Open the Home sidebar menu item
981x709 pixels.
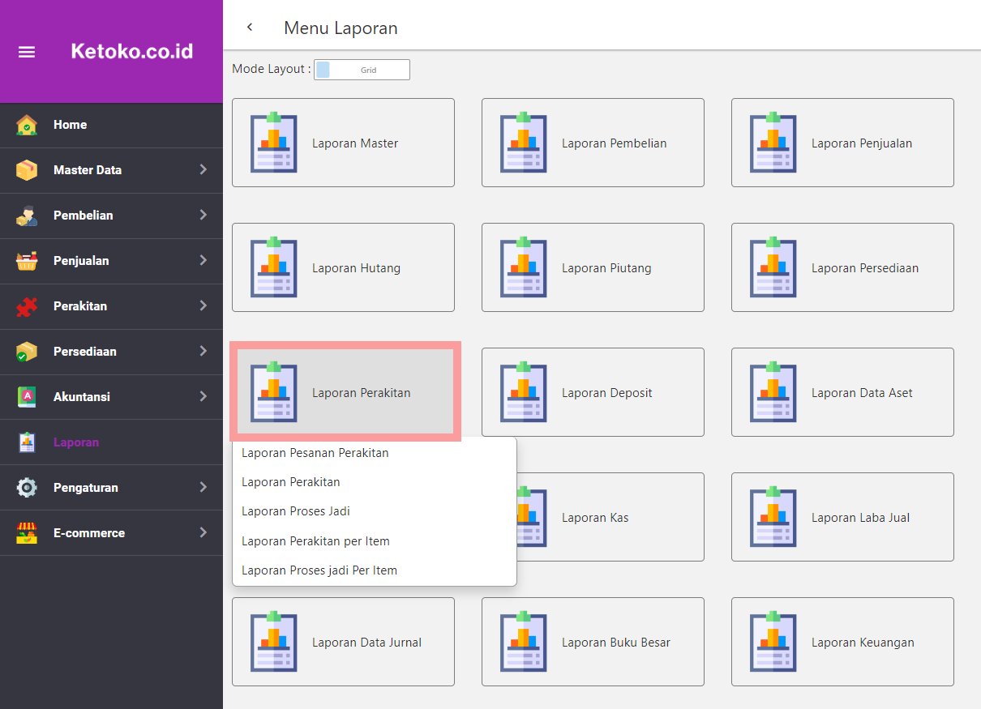coord(111,125)
